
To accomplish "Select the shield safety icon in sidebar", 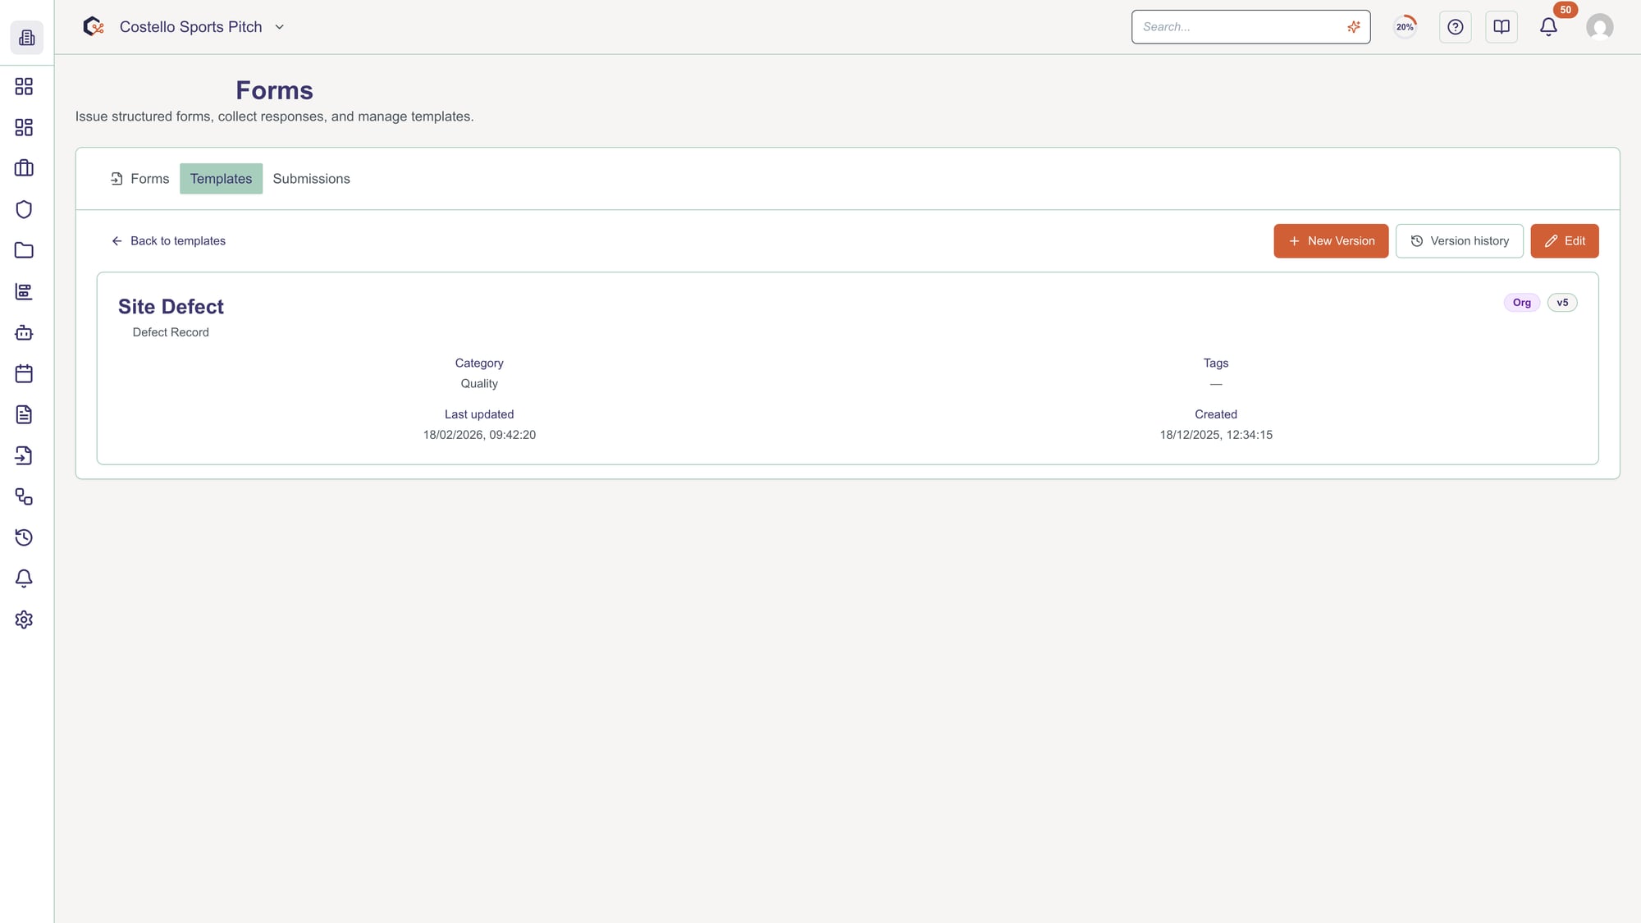I will click(24, 209).
